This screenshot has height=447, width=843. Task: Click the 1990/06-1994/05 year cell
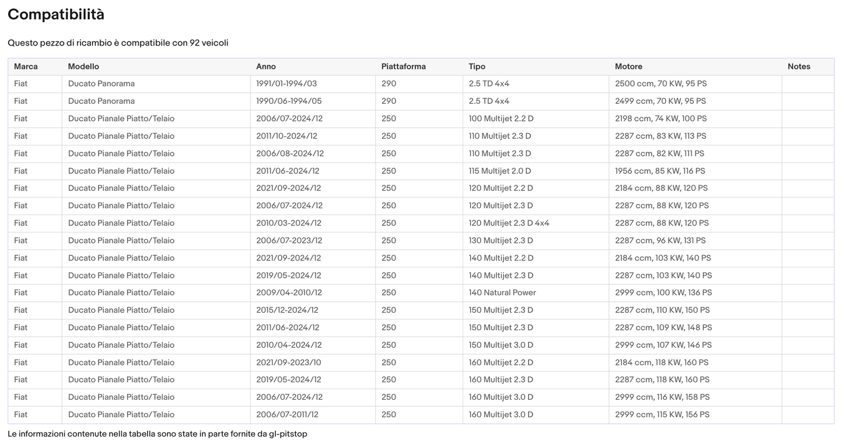point(289,101)
